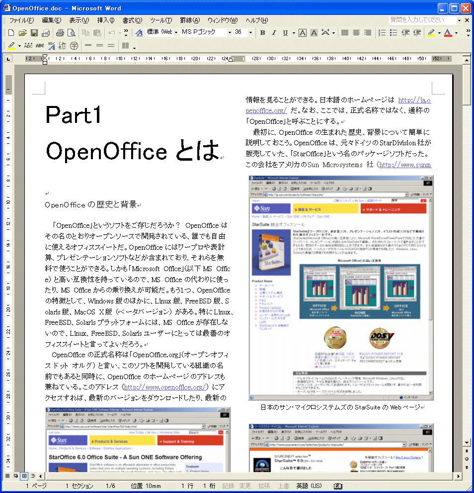Image resolution: width=474 pixels, height=493 pixels.
Task: Set 1.5 line spacing
Action: [99, 46]
